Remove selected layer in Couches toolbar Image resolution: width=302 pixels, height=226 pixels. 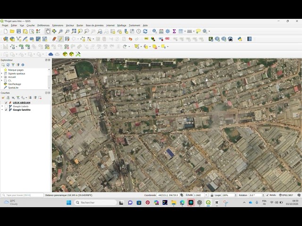(x=40, y=98)
